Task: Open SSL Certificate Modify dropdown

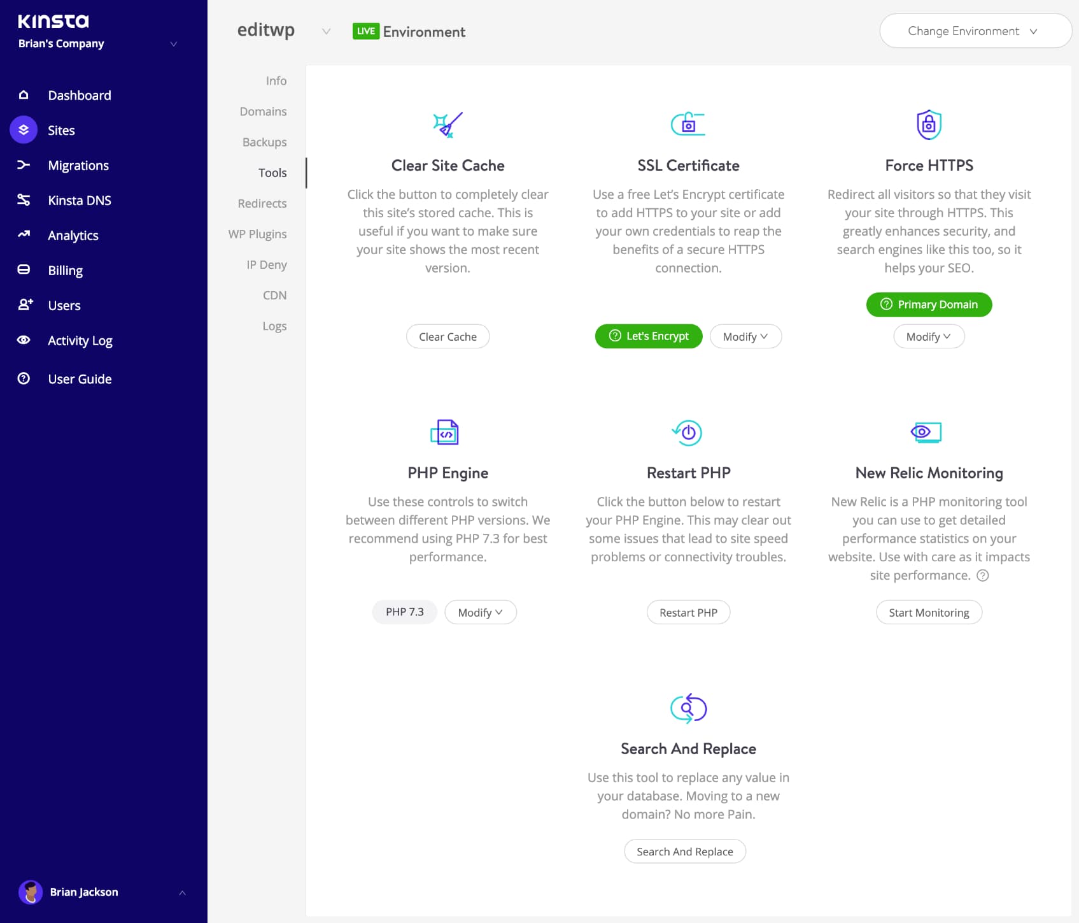Action: tap(745, 336)
